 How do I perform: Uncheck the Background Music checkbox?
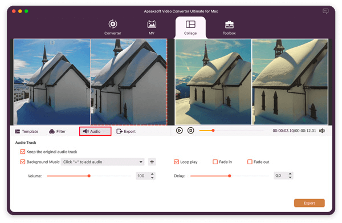pos(23,162)
